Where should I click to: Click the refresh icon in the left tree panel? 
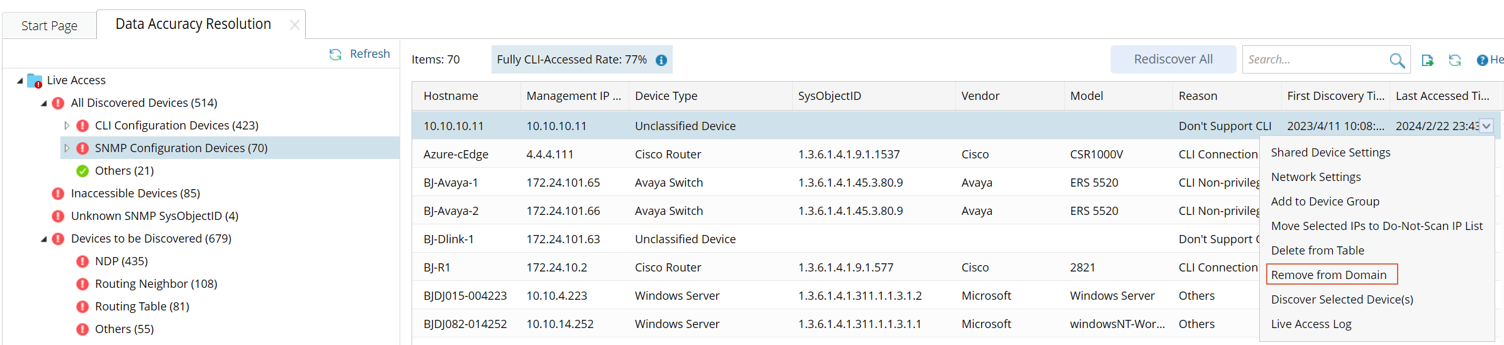pos(335,55)
